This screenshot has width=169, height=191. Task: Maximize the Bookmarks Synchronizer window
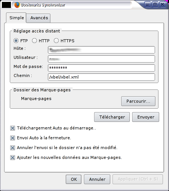pos(155,5)
